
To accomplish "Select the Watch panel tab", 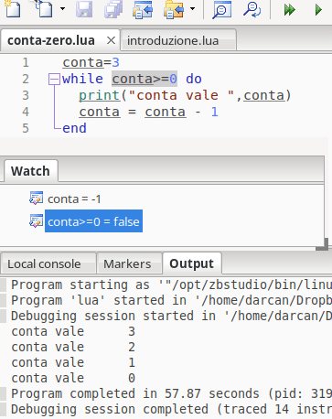I will click(x=30, y=171).
